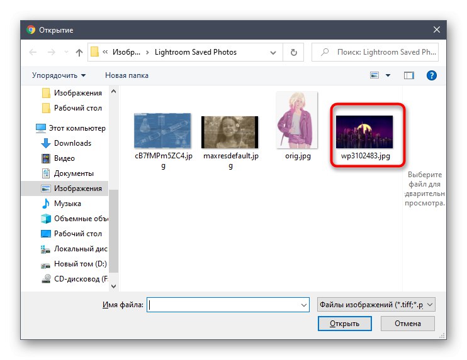
Task: Select highlighted Изображения under Этот компьютер
Action: [65, 188]
